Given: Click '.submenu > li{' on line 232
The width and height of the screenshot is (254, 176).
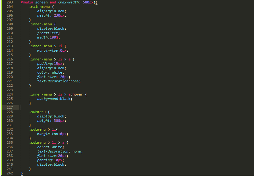Looking at the screenshot, I should pyautogui.click(x=44, y=130).
